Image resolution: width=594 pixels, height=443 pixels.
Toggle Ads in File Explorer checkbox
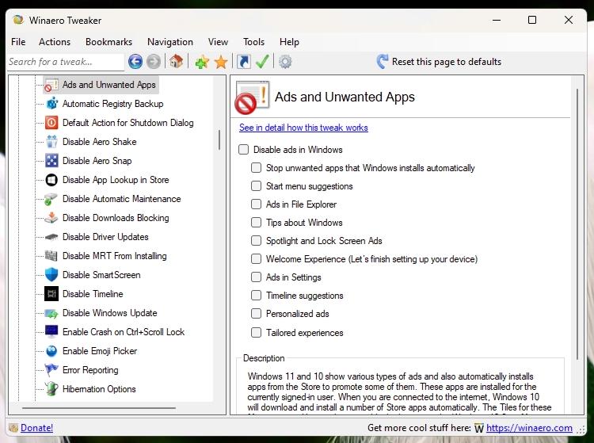coord(256,204)
